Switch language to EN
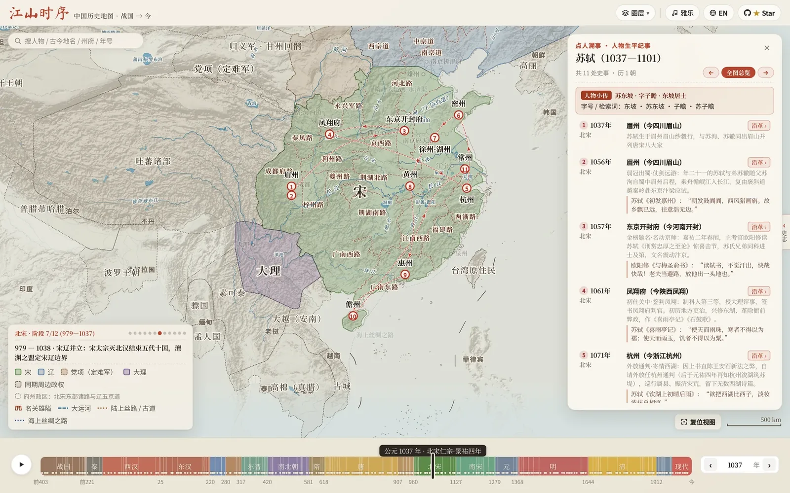Image resolution: width=790 pixels, height=493 pixels. [718, 13]
